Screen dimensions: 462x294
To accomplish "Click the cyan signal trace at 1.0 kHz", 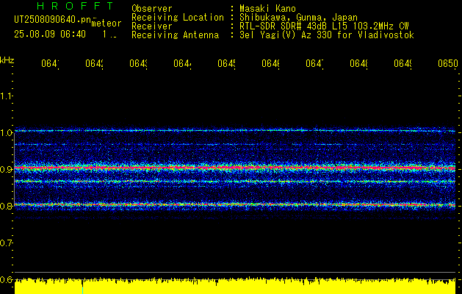I will point(235,130).
